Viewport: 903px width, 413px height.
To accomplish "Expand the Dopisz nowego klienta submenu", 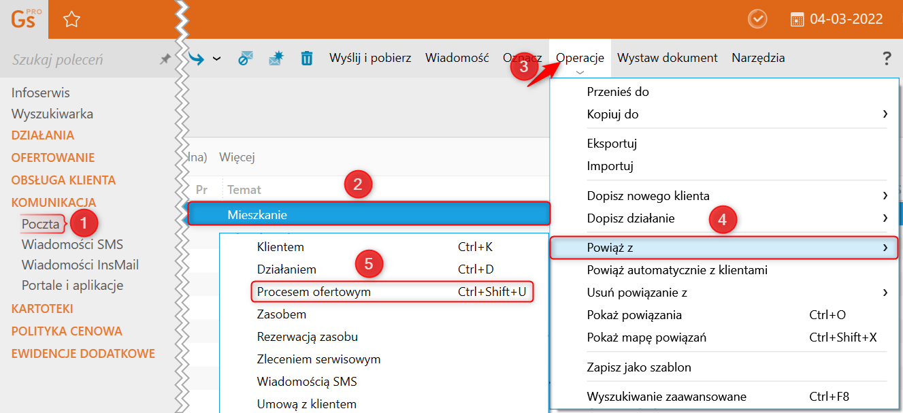I will pos(885,196).
